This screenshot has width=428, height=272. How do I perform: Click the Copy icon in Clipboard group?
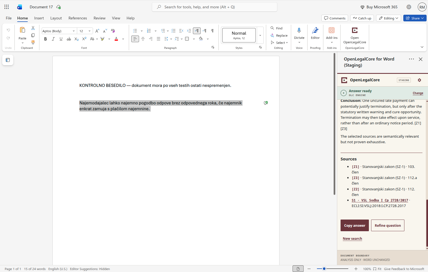[33, 35]
